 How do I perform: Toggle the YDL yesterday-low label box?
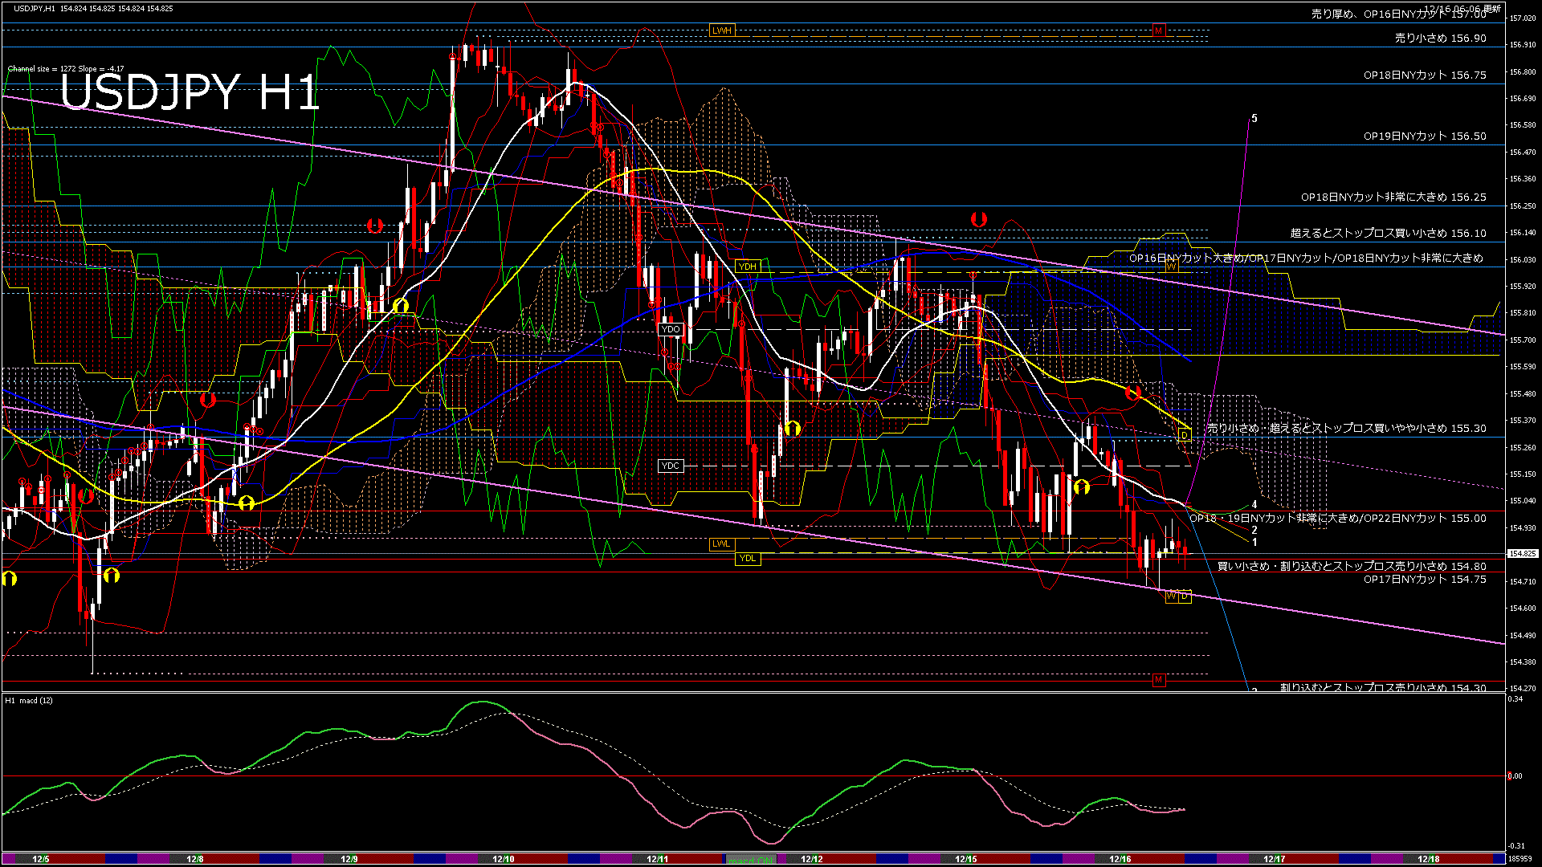747,557
